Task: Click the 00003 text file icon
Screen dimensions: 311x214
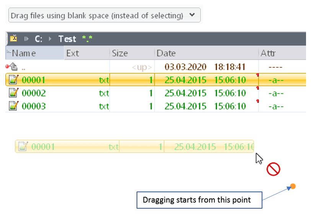Action: [x=13, y=106]
